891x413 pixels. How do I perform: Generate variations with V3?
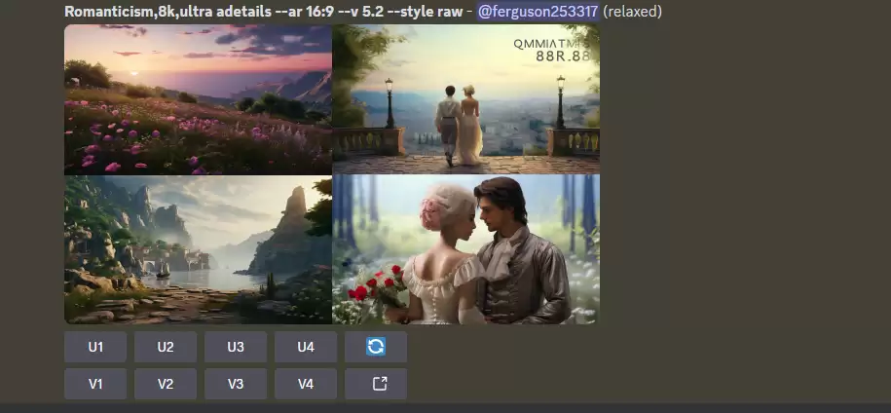pyautogui.click(x=236, y=384)
